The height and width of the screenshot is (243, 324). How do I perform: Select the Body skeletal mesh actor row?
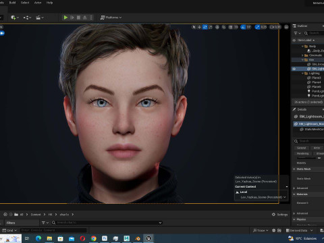[x=315, y=51]
